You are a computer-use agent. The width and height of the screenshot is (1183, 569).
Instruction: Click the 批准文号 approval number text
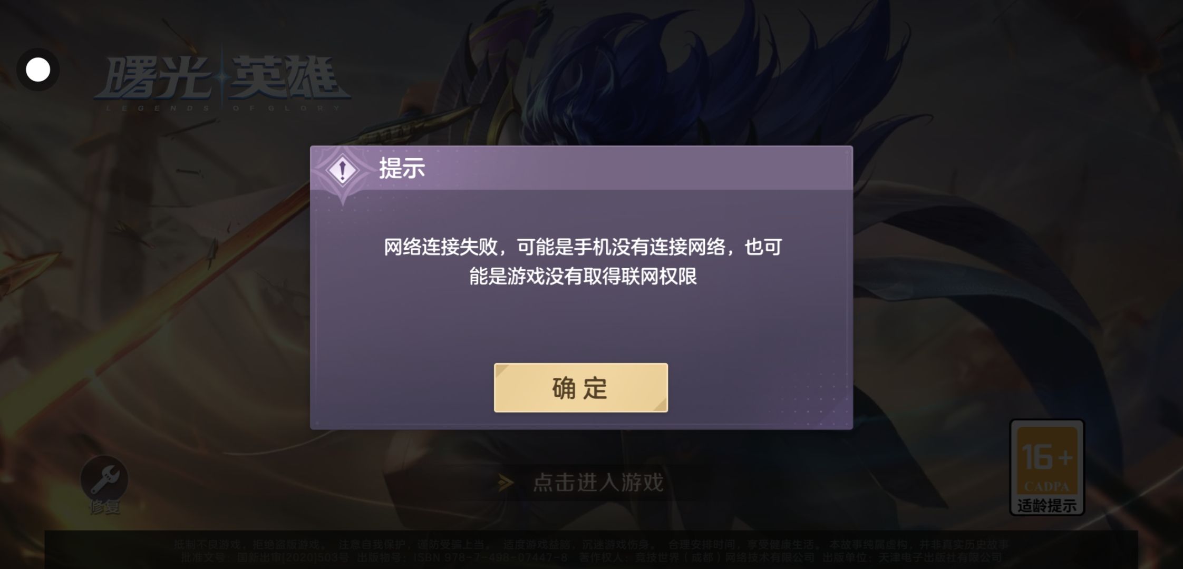coord(264,557)
